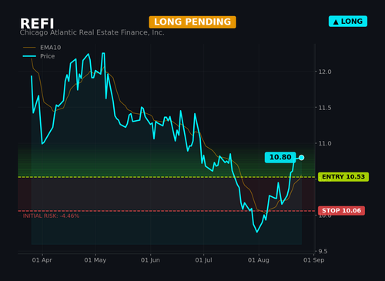The image size is (385, 281).
Task: Click the 01 Jul date axis label
Action: pos(203,260)
